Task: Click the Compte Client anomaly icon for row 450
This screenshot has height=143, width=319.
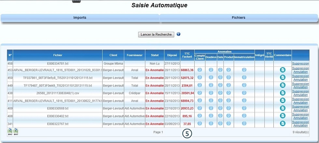Action: (200, 77)
